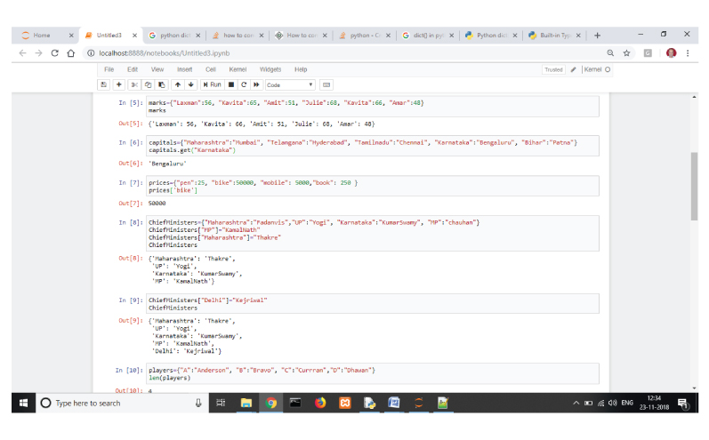Bookmark this page with star icon
Viewport: 709px width, 440px height.
point(628,53)
